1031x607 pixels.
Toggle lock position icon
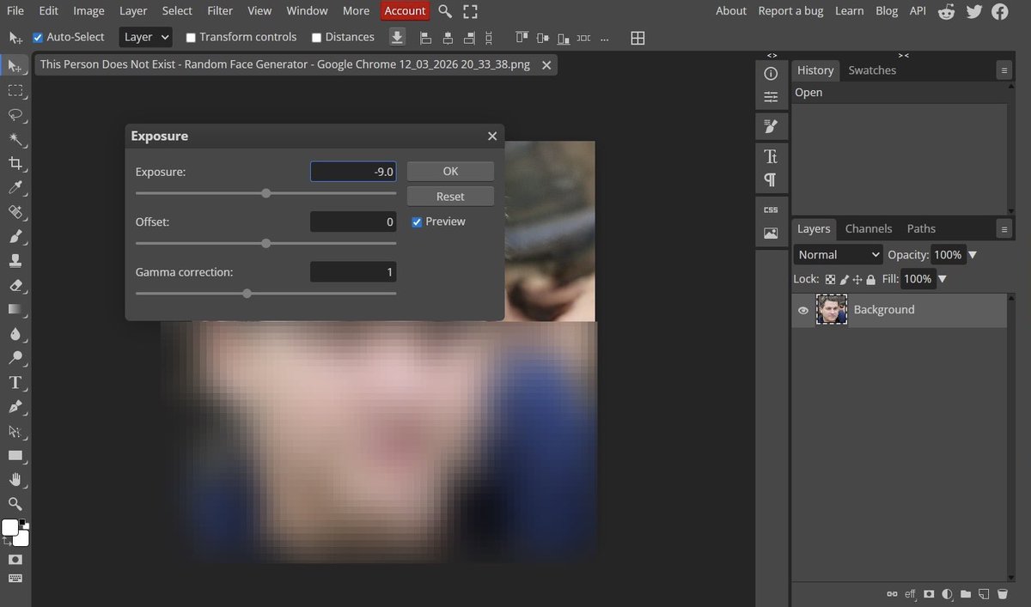pyautogui.click(x=857, y=279)
